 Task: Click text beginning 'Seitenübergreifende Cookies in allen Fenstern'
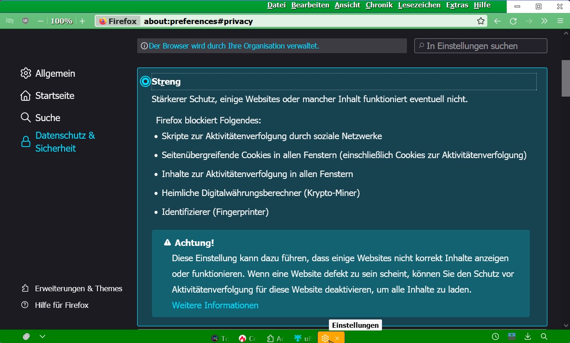pos(344,155)
